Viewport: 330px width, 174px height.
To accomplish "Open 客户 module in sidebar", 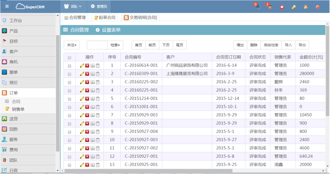I will [x=28, y=52].
